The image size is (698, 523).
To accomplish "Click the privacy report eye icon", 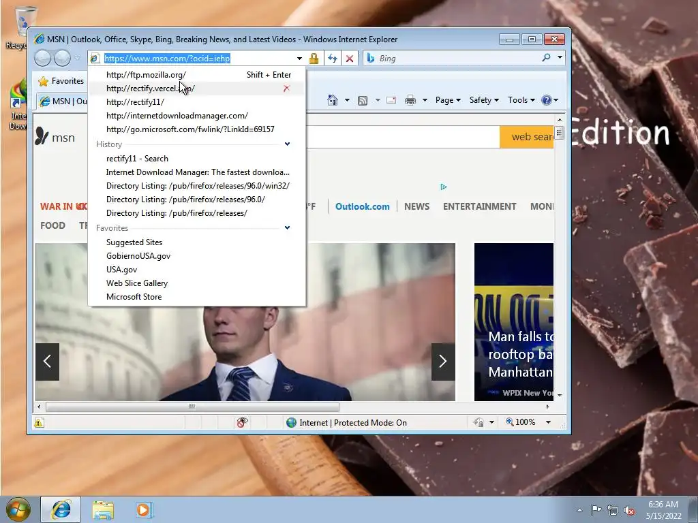I will pyautogui.click(x=242, y=422).
